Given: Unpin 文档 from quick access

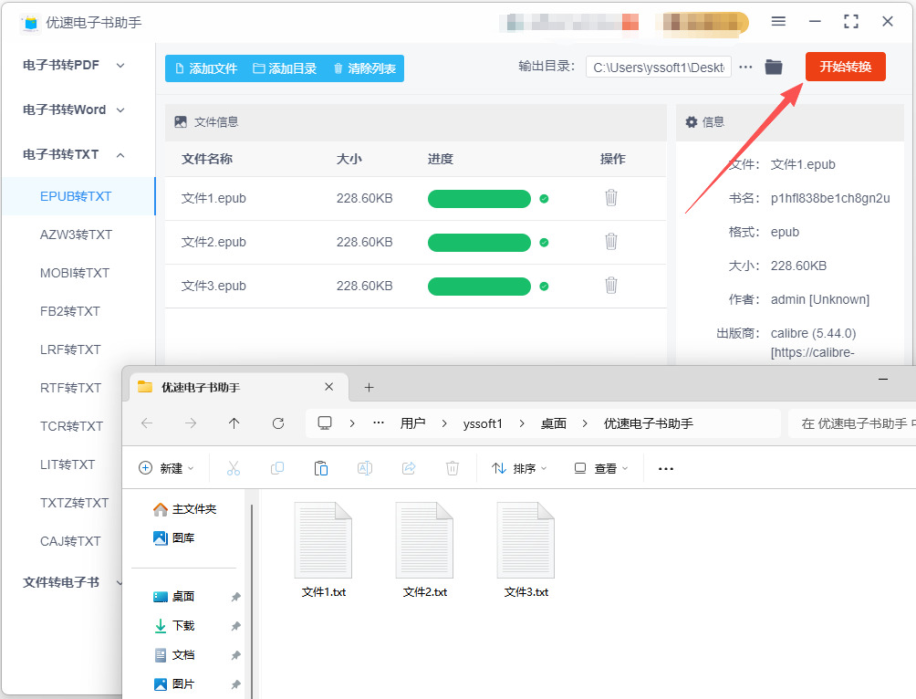Looking at the screenshot, I should click(x=235, y=655).
